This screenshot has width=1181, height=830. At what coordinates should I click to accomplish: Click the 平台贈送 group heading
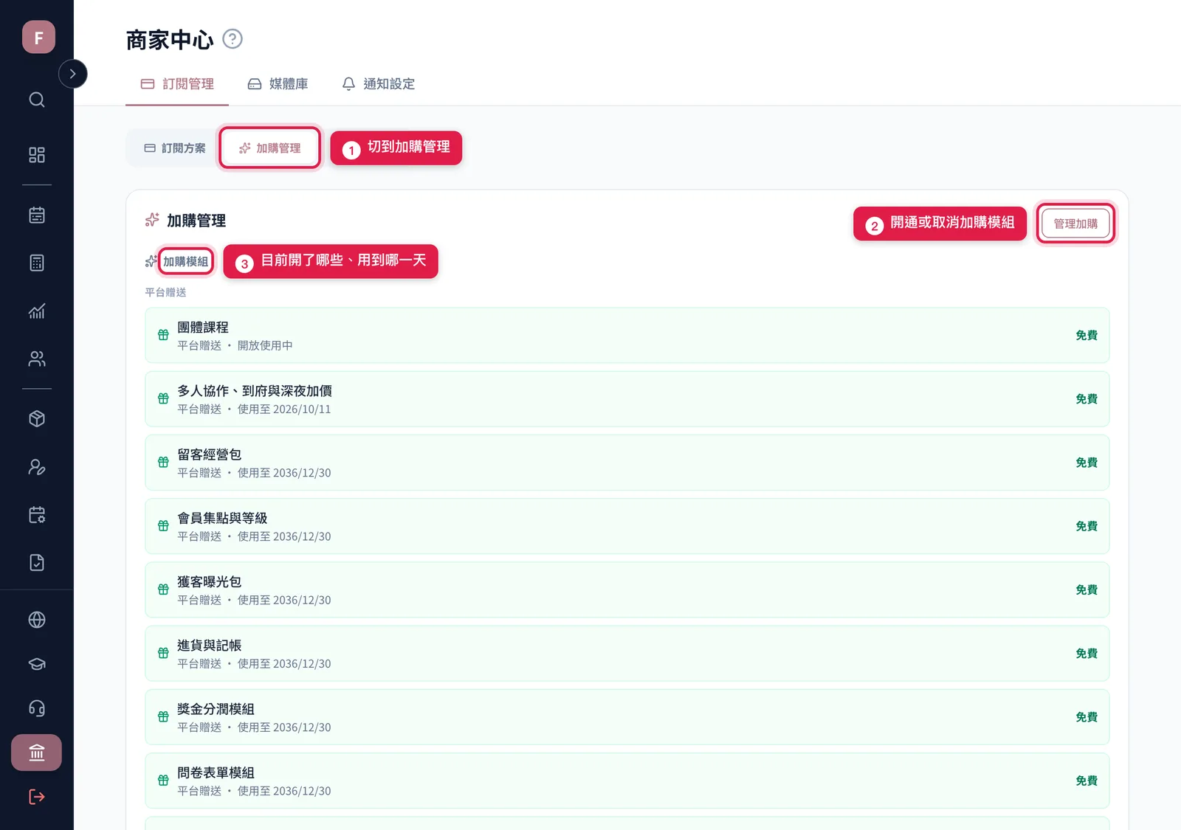click(x=165, y=292)
